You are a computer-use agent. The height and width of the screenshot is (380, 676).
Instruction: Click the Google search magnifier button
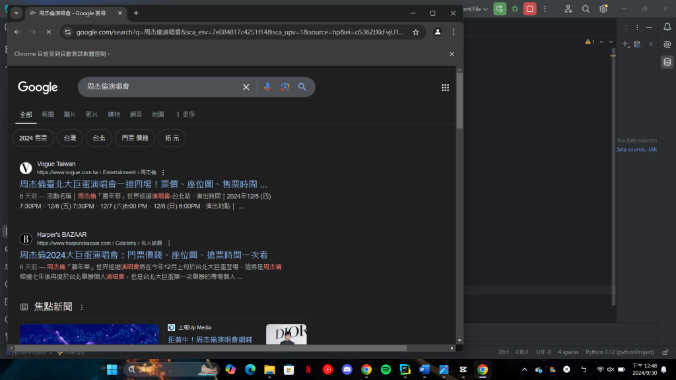[302, 87]
